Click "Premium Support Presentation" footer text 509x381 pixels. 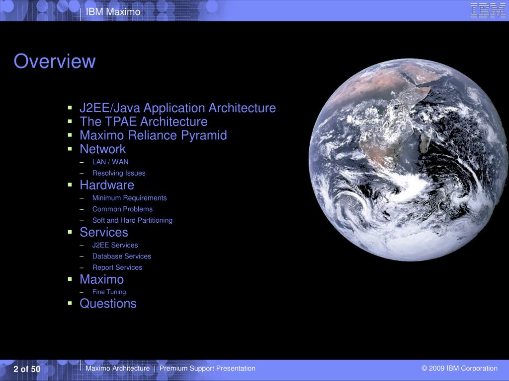[207, 369]
